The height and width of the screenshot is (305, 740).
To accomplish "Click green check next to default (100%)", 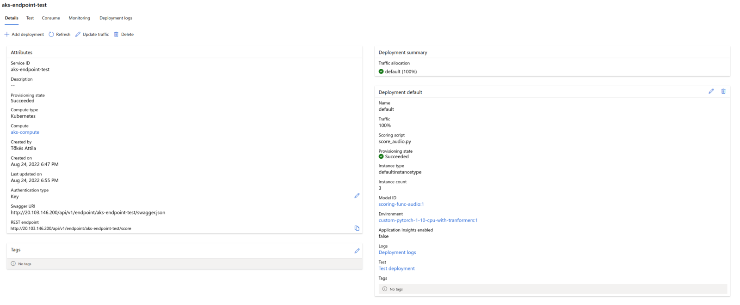I will [x=381, y=72].
